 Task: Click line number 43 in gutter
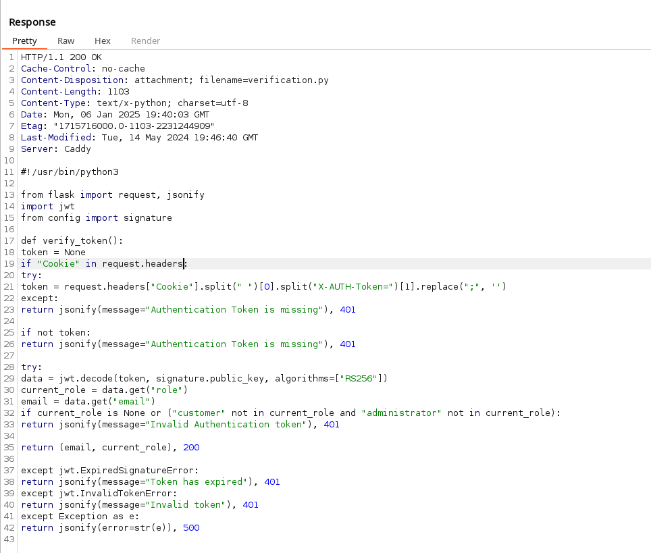pos(9,539)
